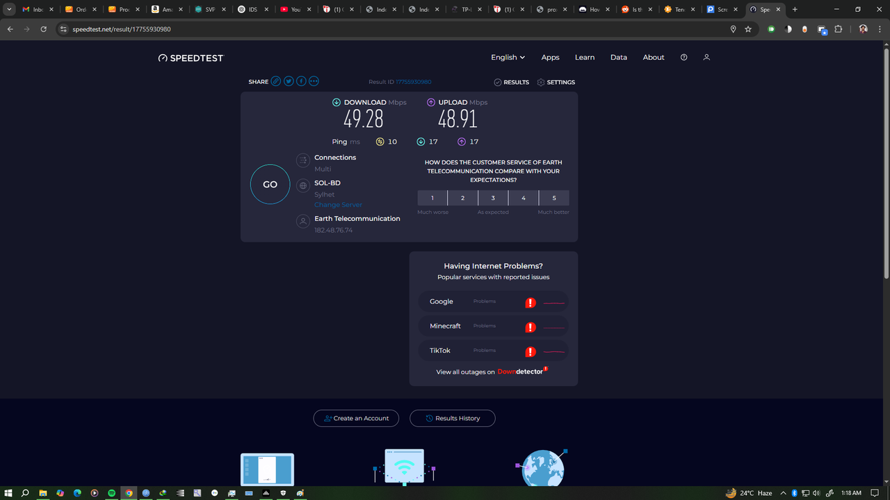Image resolution: width=890 pixels, height=500 pixels.
Task: View all outages on Downdetector
Action: (492, 372)
